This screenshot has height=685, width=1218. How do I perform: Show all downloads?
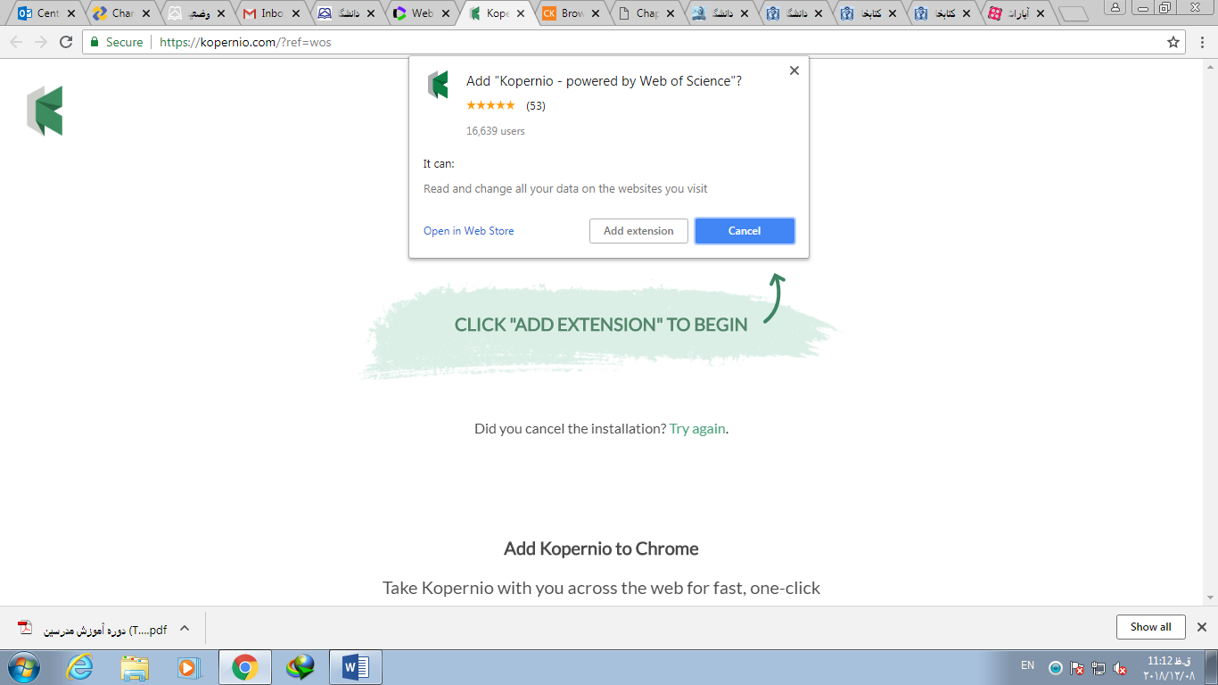(x=1150, y=627)
